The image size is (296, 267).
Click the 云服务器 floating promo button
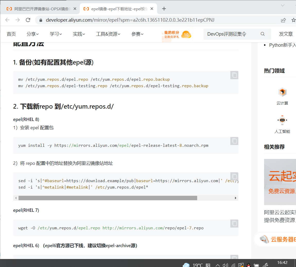[x=276, y=239]
